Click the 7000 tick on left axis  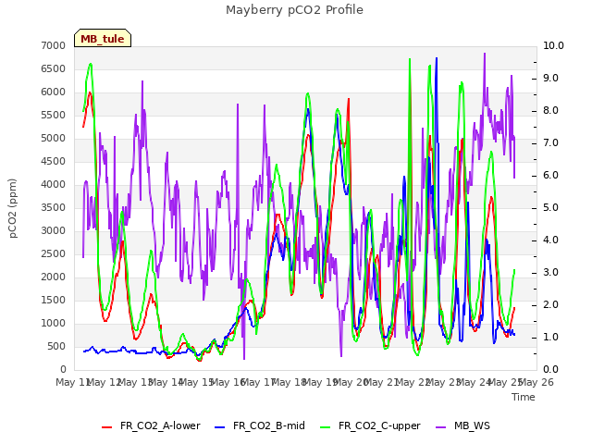pyautogui.click(x=54, y=45)
